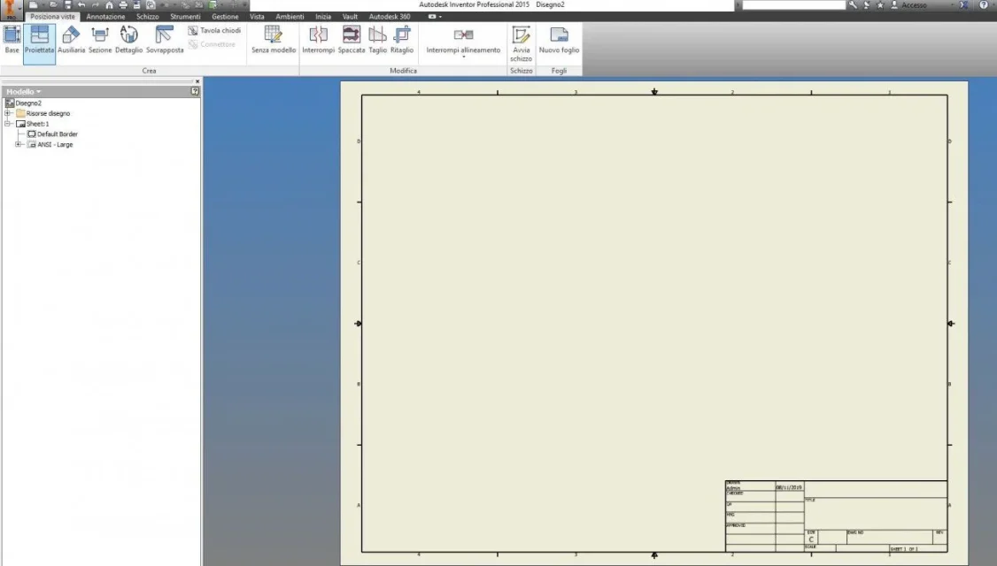
Task: Click the Tavola chiodi button
Action: click(214, 30)
